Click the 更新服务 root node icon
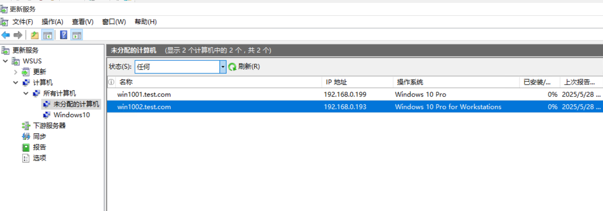Screen dimensions: 603x211 tap(5, 50)
